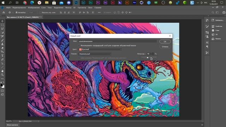Open the Timeline panel menu icon

202,125
